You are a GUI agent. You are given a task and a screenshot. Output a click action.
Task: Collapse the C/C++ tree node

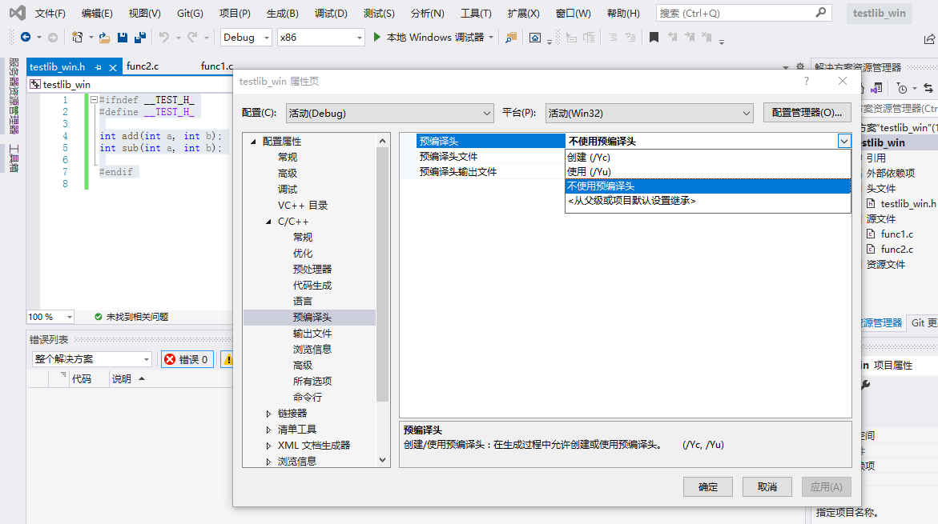pyautogui.click(x=268, y=222)
